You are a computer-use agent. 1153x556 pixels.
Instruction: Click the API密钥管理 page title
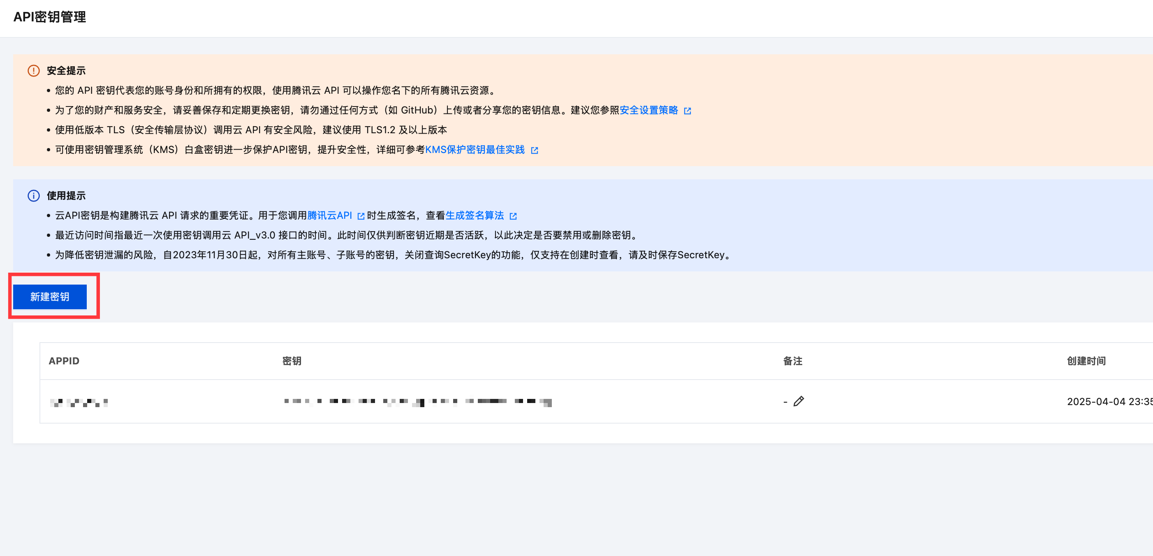50,17
